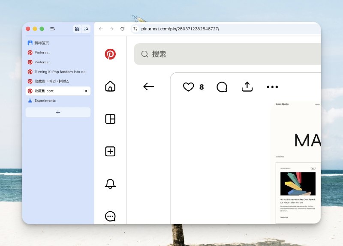Add a new tab with plus button
This screenshot has width=343, height=246.
tap(58, 113)
